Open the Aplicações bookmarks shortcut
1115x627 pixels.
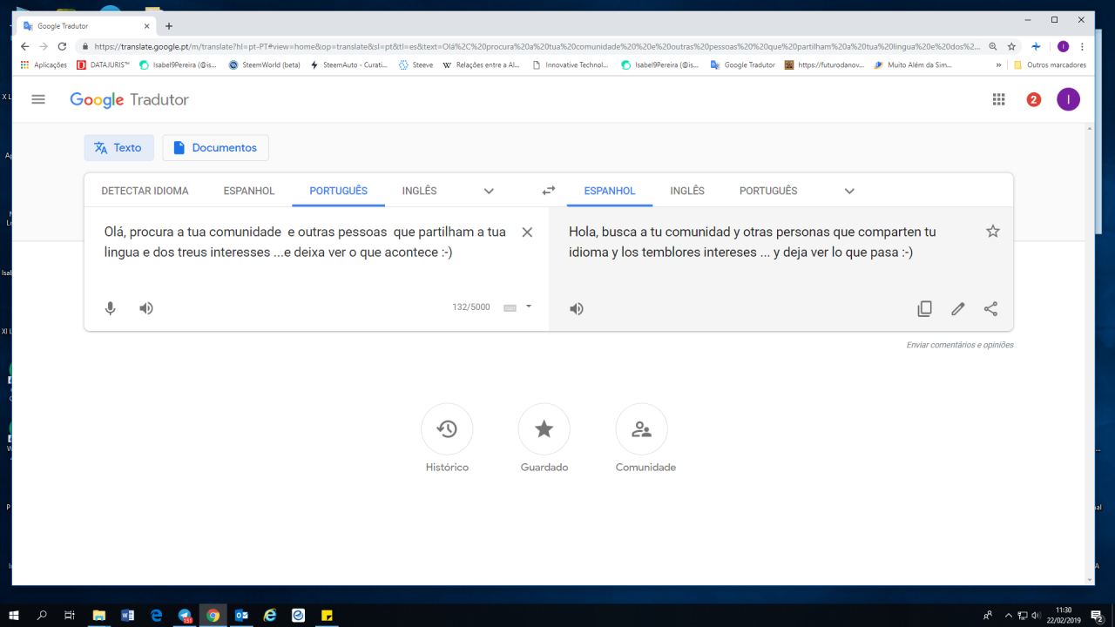(44, 65)
